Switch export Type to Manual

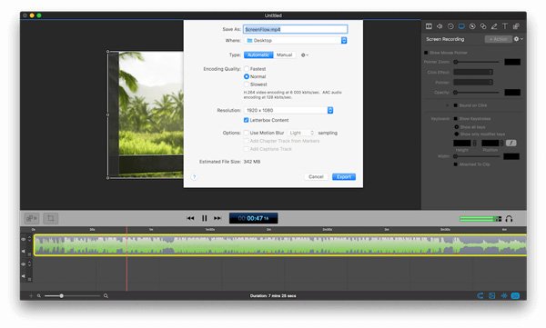tap(284, 55)
